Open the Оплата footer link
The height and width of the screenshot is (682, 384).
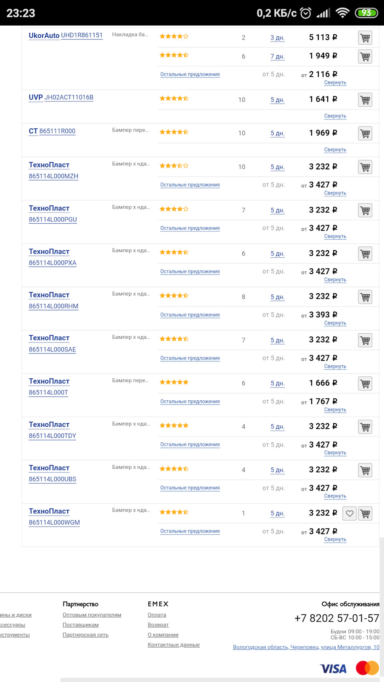157,615
